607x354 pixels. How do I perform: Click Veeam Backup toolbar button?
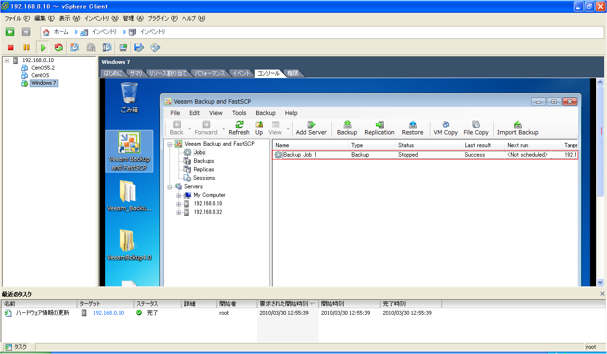[347, 128]
